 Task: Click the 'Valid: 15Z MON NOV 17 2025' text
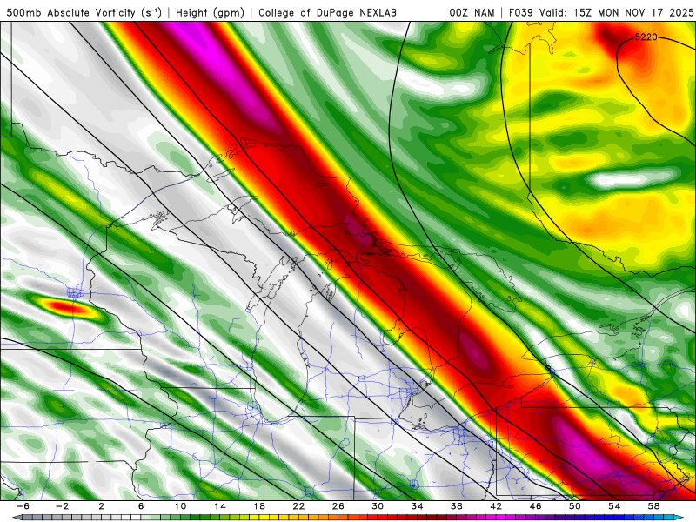click(x=616, y=13)
